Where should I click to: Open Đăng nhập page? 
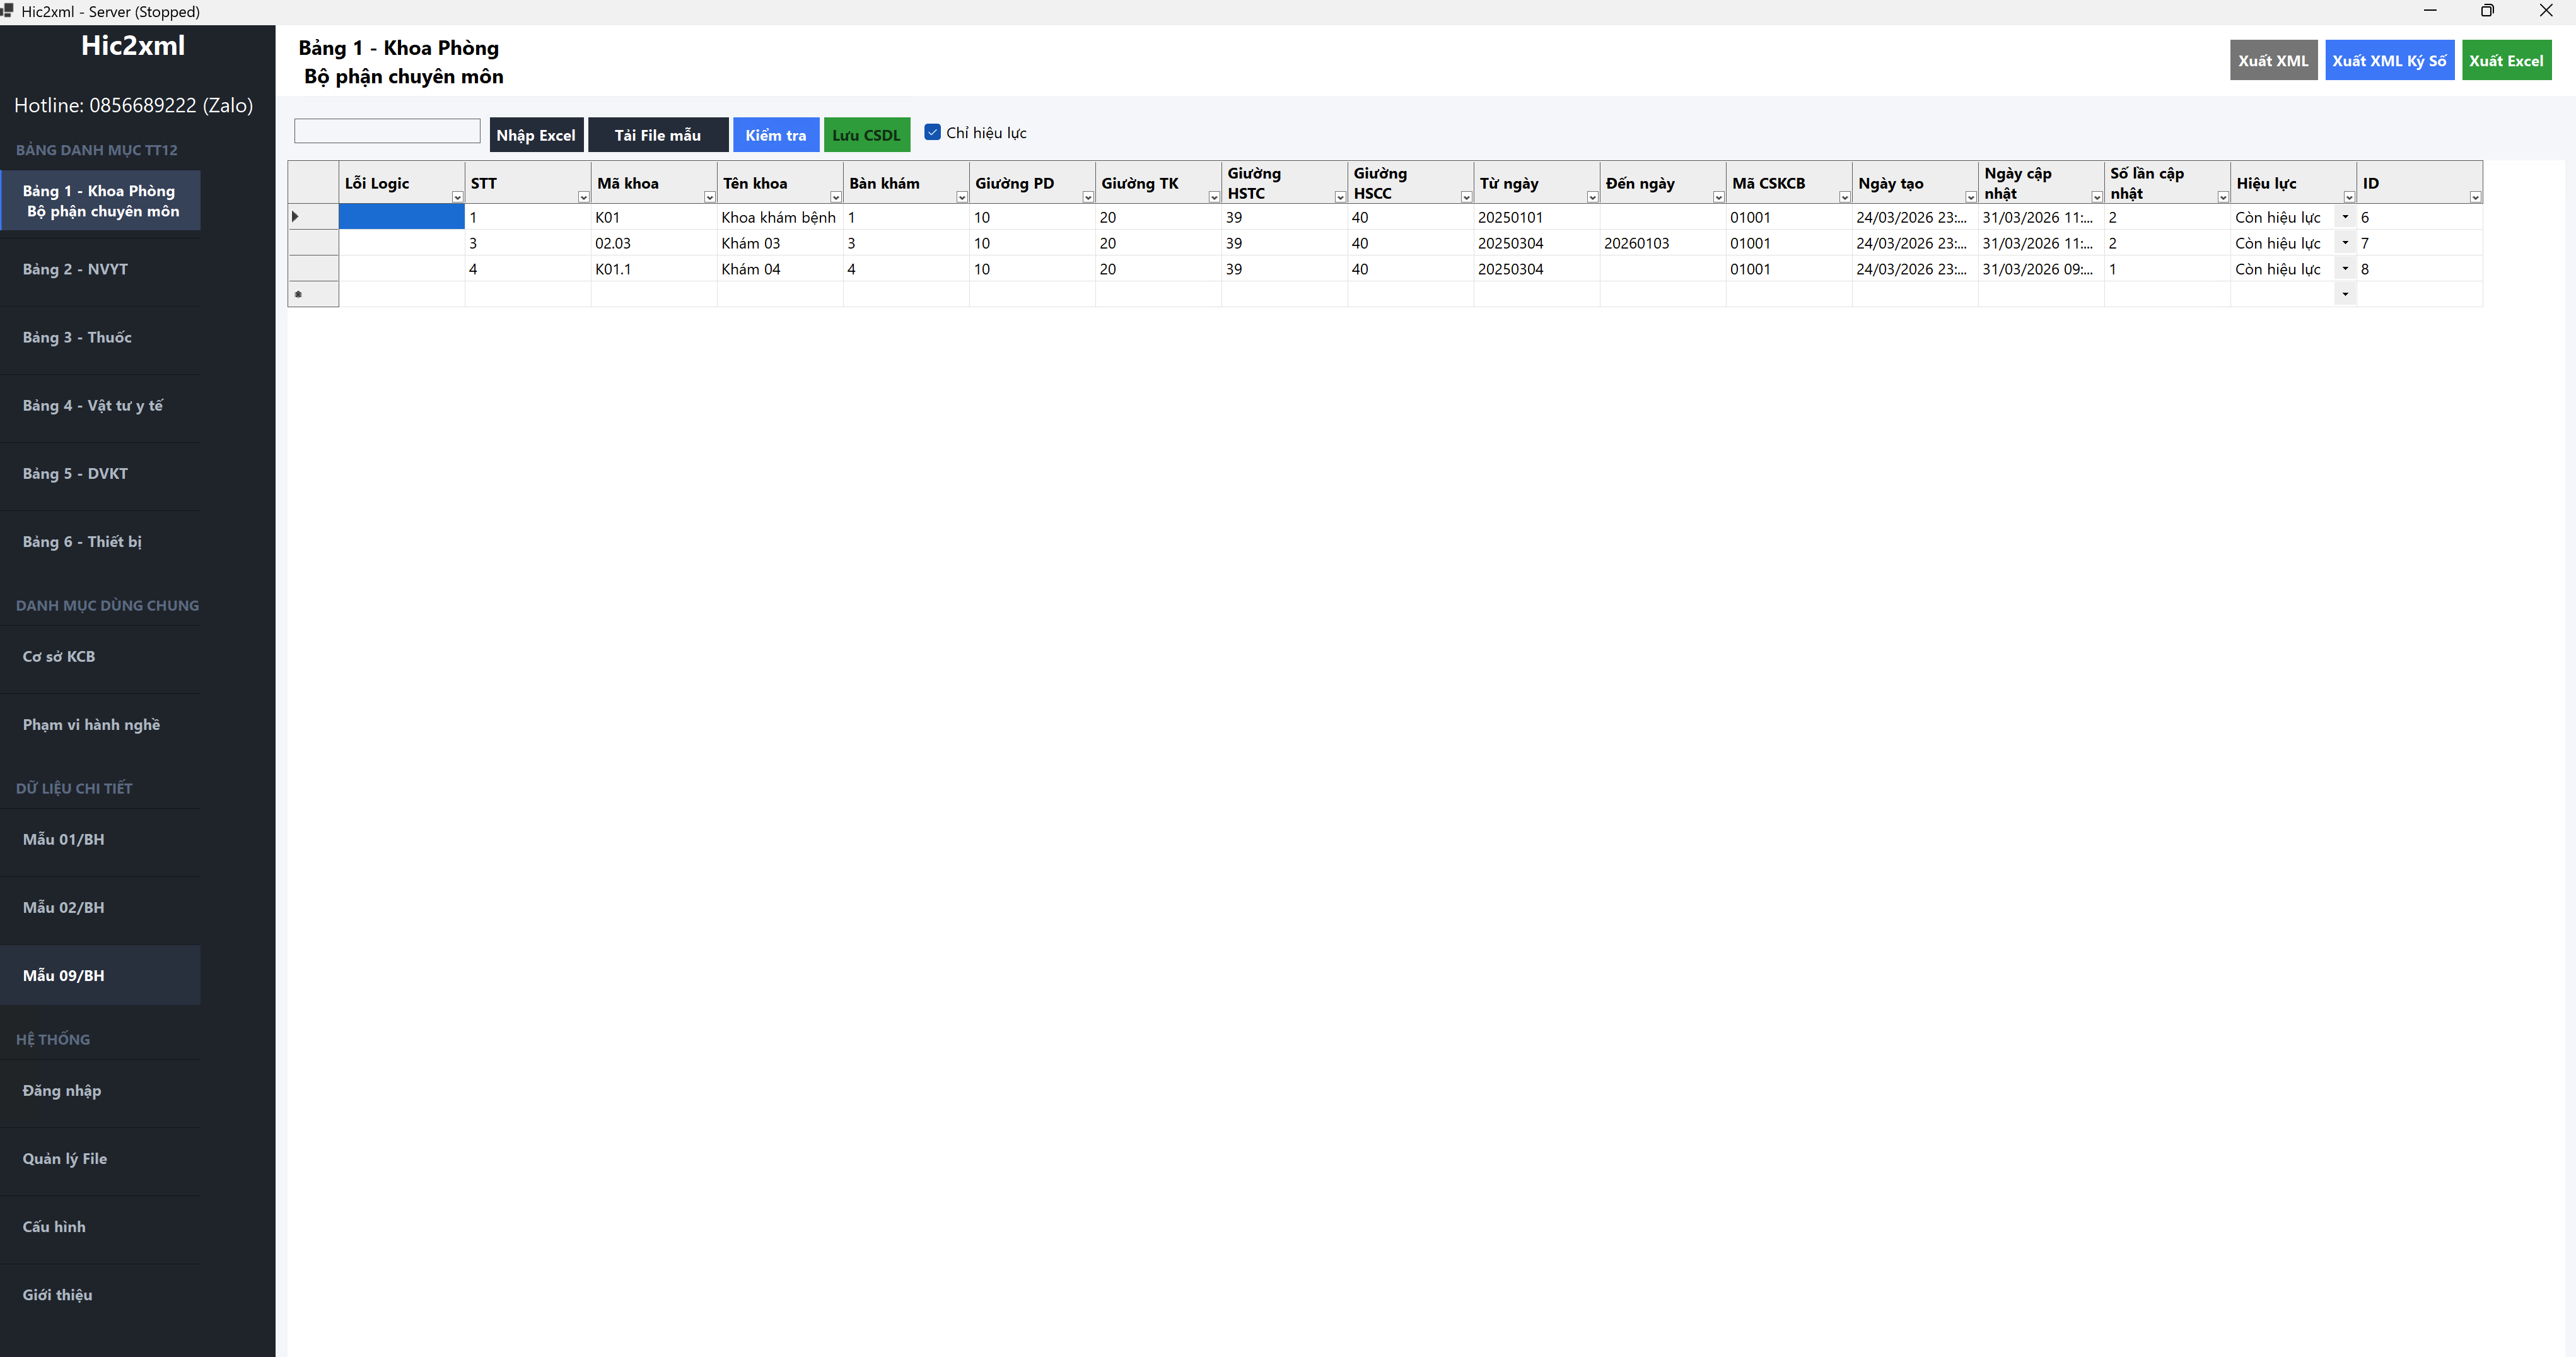point(100,1090)
